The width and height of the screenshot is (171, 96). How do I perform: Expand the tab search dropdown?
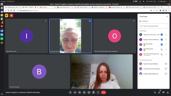click(169, 7)
